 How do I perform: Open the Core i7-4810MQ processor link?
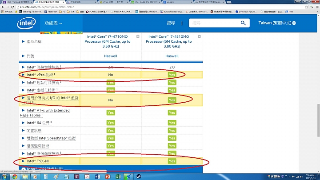(169, 41)
